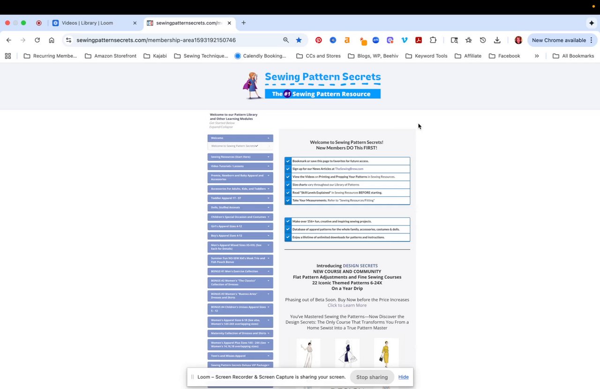Open the Chrome history clock icon
This screenshot has height=389, width=600.
tap(483, 40)
